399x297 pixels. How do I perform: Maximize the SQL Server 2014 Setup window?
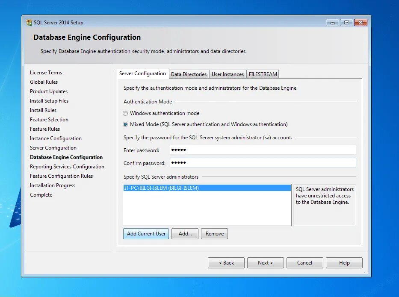coord(346,23)
